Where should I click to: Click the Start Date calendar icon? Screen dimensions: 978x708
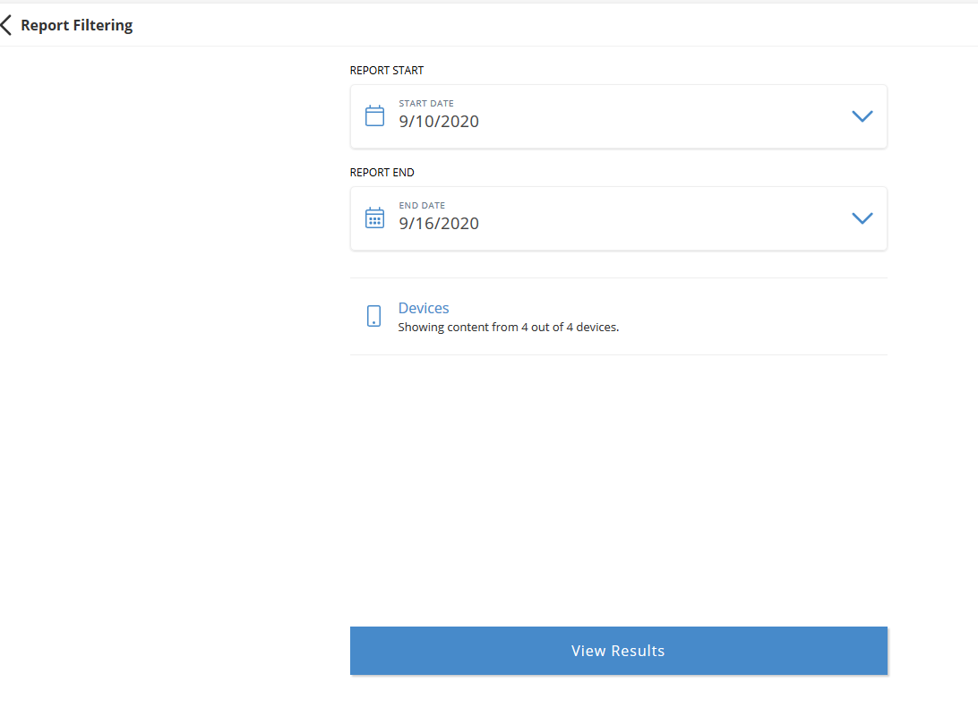(x=374, y=116)
